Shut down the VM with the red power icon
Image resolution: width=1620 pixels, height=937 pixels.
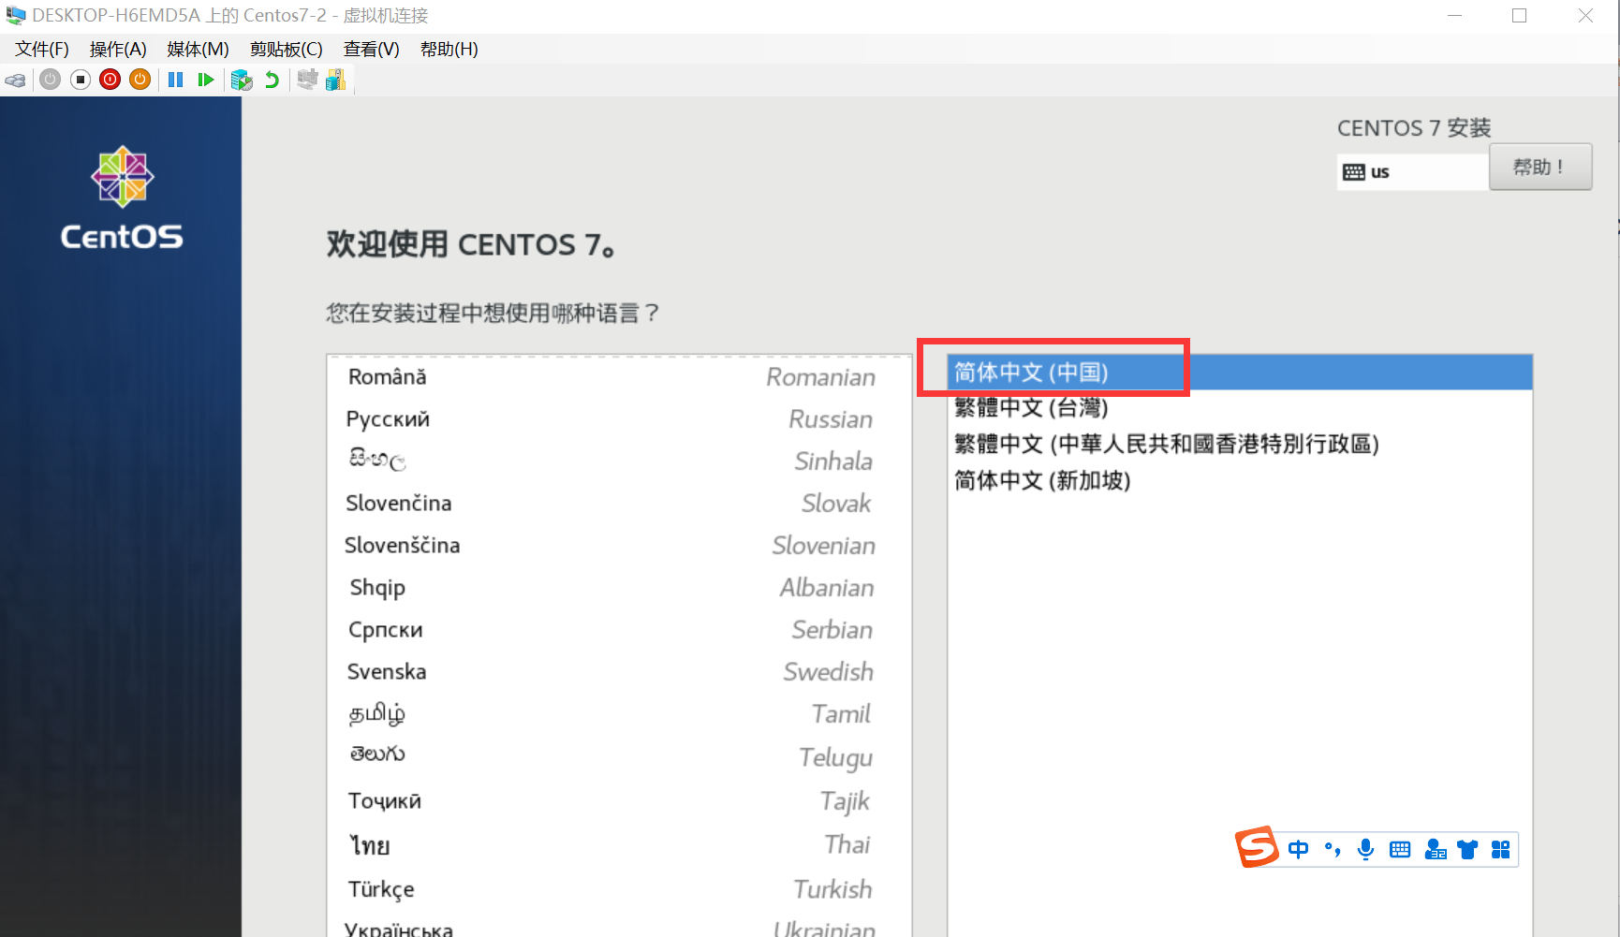click(110, 81)
